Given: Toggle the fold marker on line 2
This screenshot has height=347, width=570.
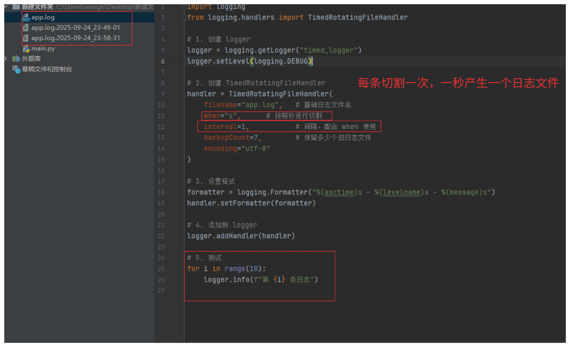Looking at the screenshot, I should click(x=184, y=18).
